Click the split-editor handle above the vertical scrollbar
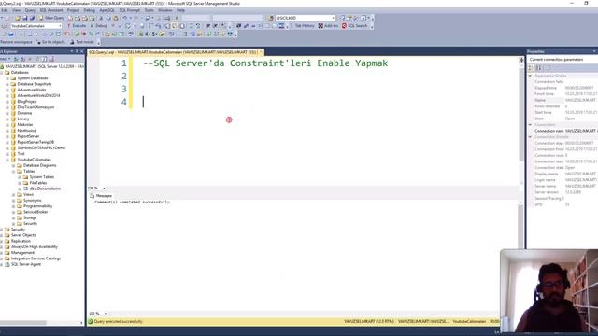Viewport: 598px width, 336px height. 521,60
